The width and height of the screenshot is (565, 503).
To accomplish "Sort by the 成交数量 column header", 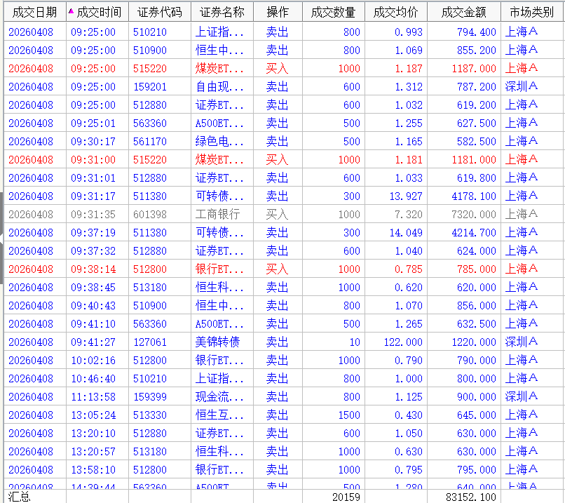I will click(x=333, y=12).
